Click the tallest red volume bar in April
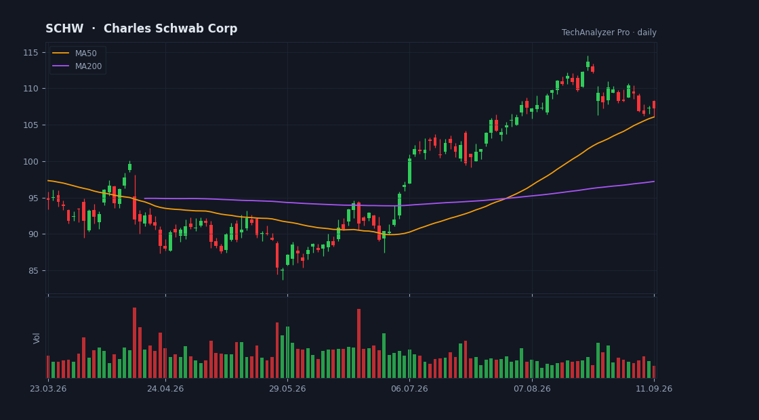759x420 pixels. [x=135, y=343]
